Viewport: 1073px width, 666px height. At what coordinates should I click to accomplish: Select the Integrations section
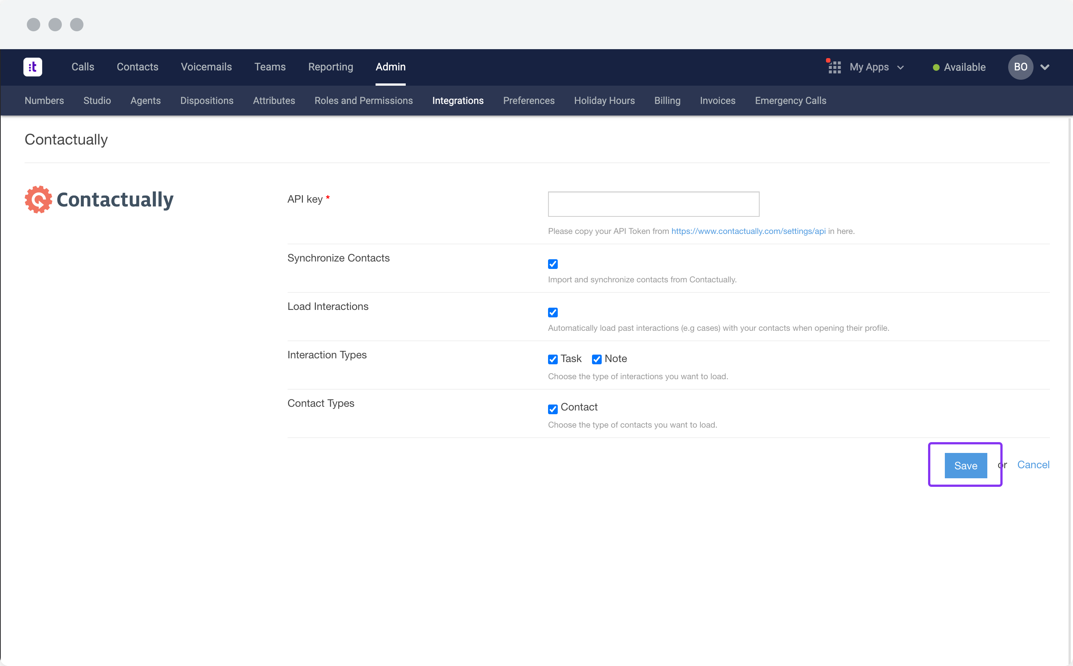458,101
